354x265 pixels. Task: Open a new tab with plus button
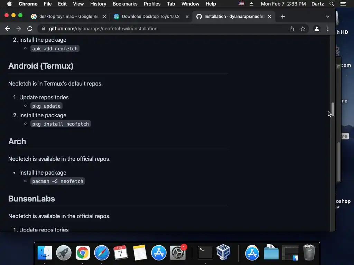283,17
